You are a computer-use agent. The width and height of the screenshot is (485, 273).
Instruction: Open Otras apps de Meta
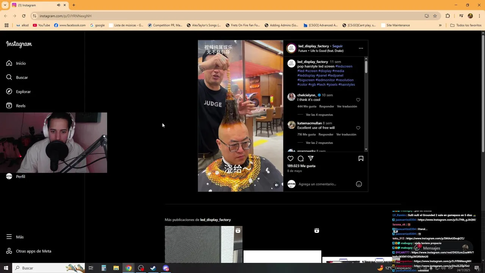[29, 251]
